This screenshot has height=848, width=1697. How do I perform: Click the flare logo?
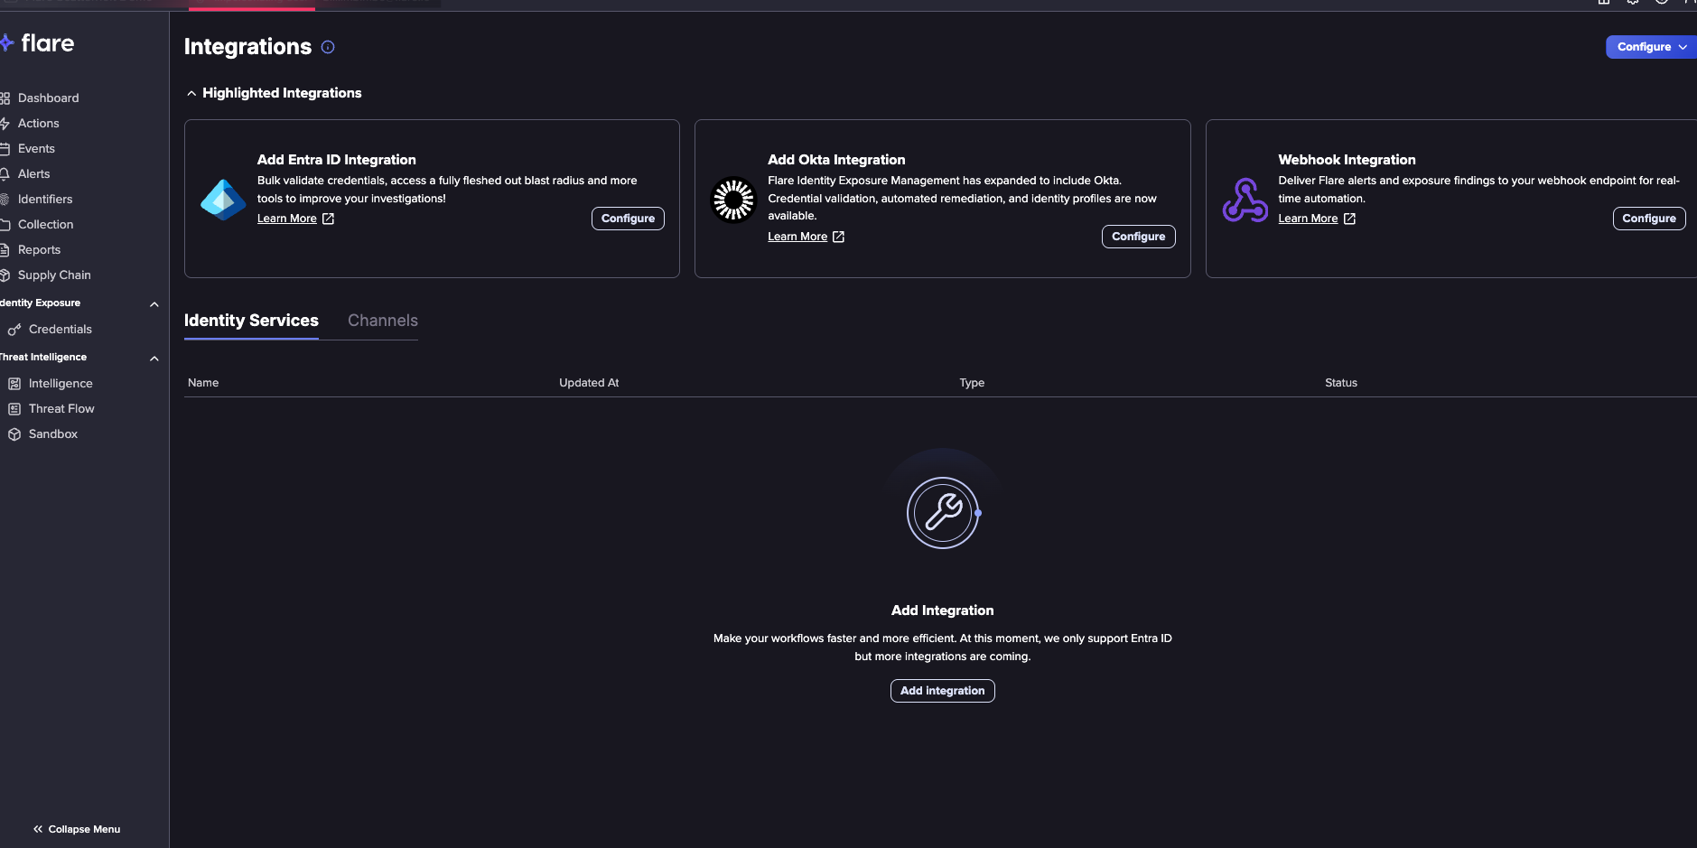pyautogui.click(x=38, y=43)
